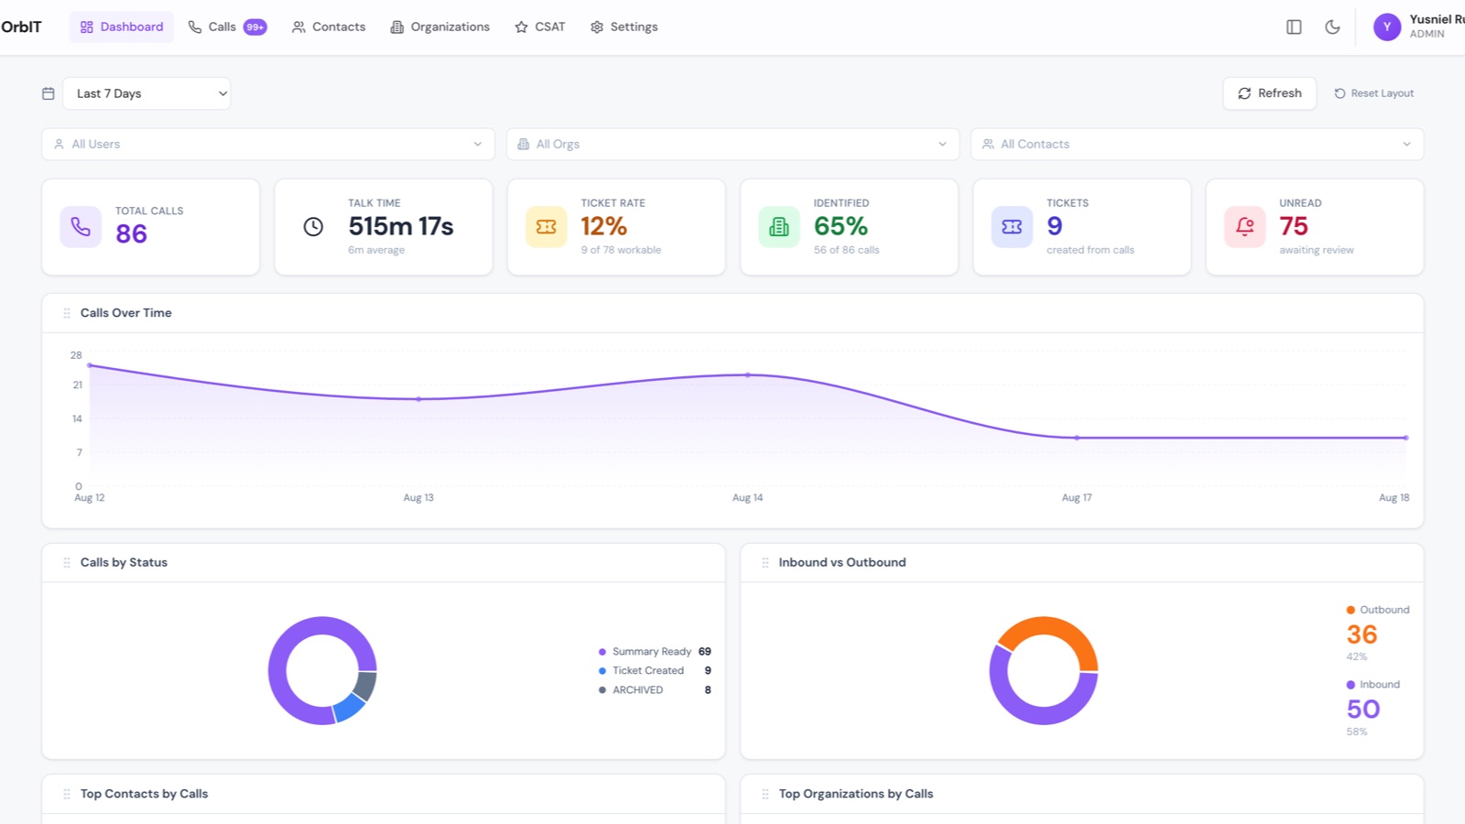Click the green building icon in Identified card
The height and width of the screenshot is (824, 1465).
point(779,226)
